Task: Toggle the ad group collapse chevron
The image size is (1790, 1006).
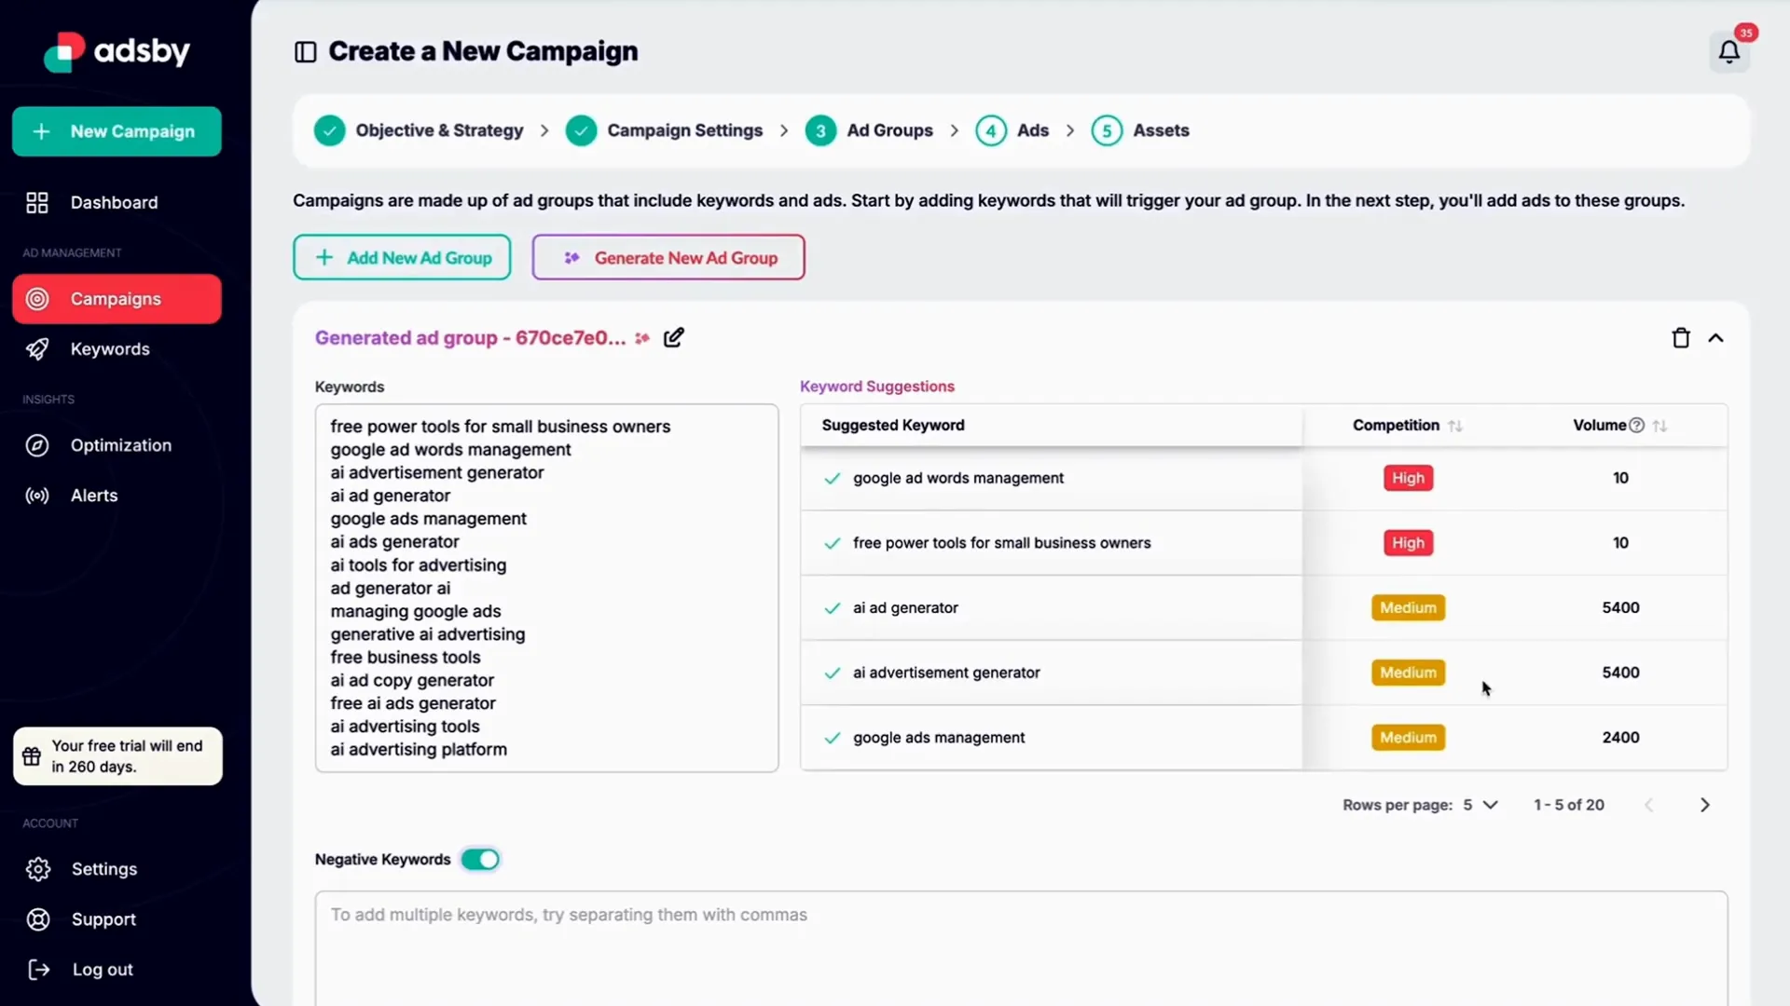Action: (1716, 338)
